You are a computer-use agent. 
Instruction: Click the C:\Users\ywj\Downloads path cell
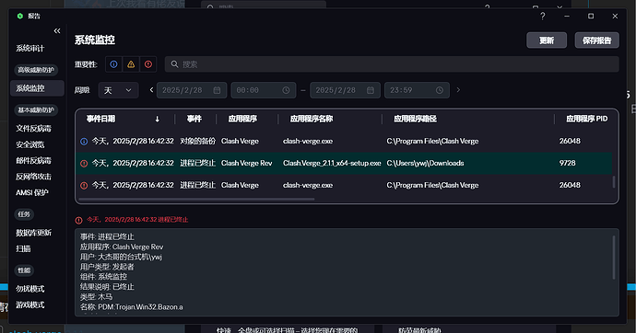click(x=425, y=164)
